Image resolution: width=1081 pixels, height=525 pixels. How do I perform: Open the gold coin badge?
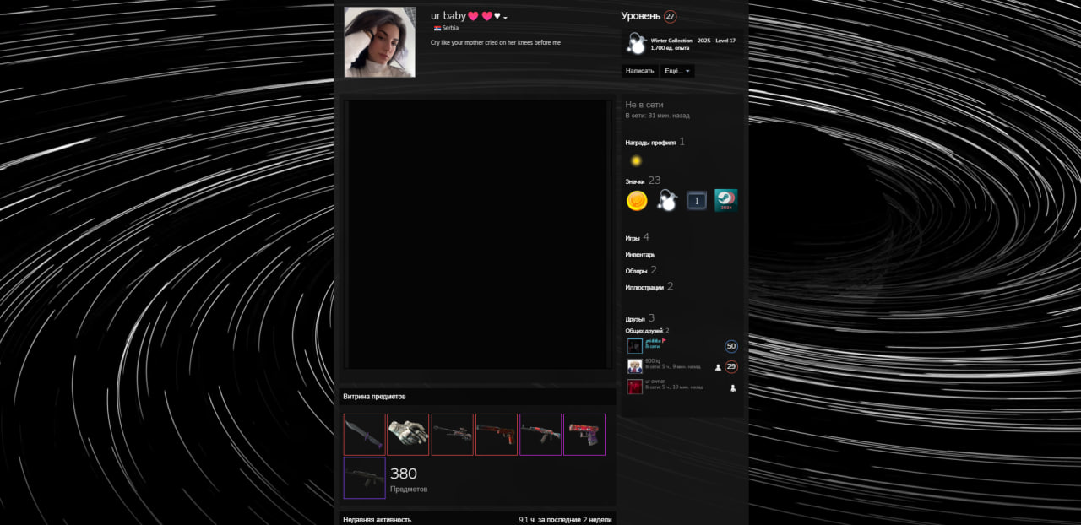[x=637, y=201]
